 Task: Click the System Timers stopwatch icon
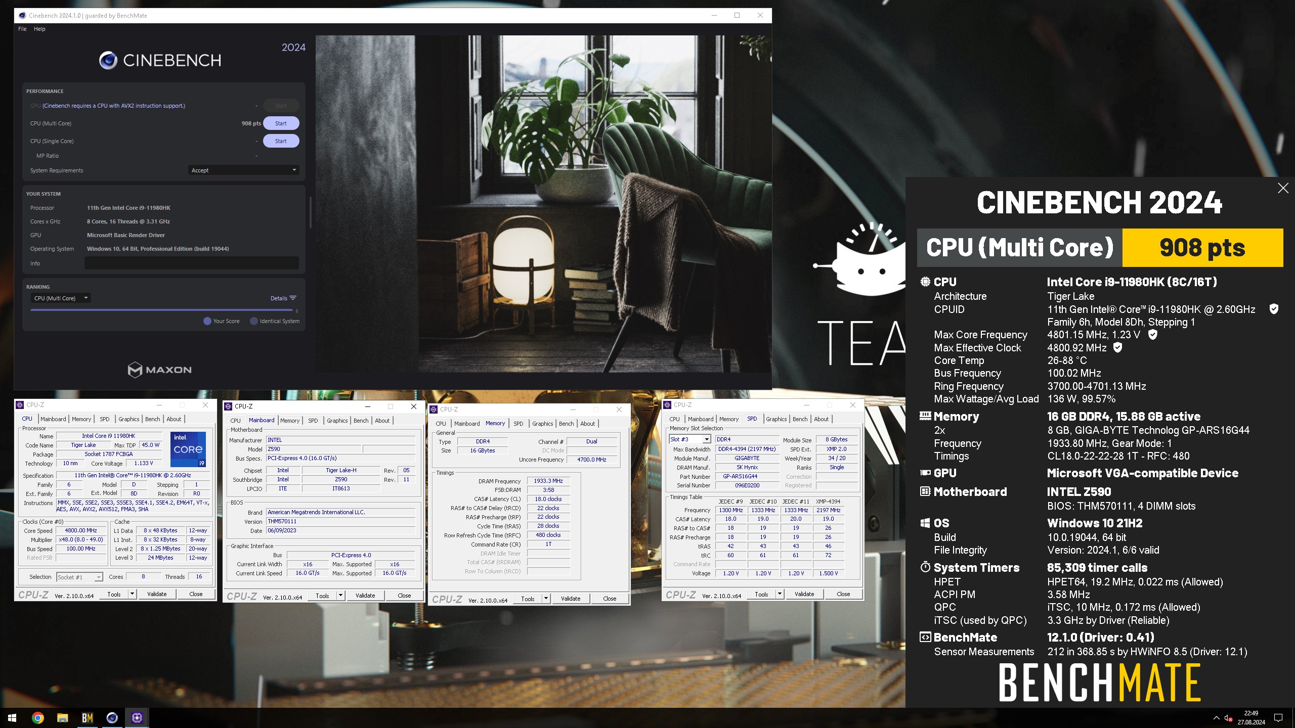[925, 567]
